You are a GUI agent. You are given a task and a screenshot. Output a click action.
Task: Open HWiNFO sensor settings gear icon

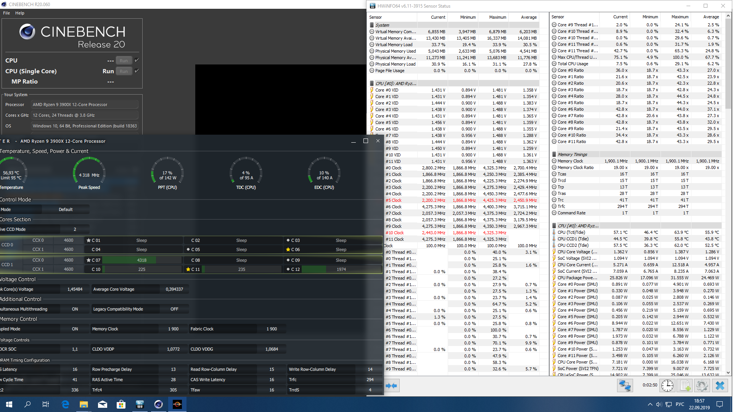pyautogui.click(x=702, y=386)
